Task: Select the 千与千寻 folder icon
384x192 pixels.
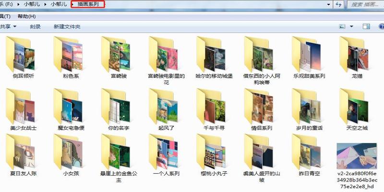Action: (211, 106)
